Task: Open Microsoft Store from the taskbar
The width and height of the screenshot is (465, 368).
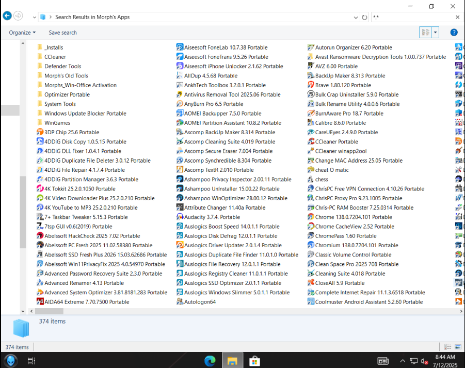Action: [x=254, y=361]
